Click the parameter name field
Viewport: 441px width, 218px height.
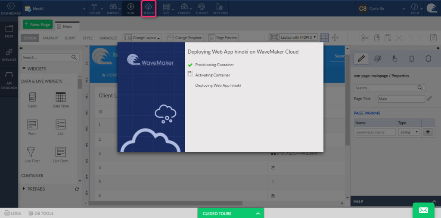[x=376, y=132]
